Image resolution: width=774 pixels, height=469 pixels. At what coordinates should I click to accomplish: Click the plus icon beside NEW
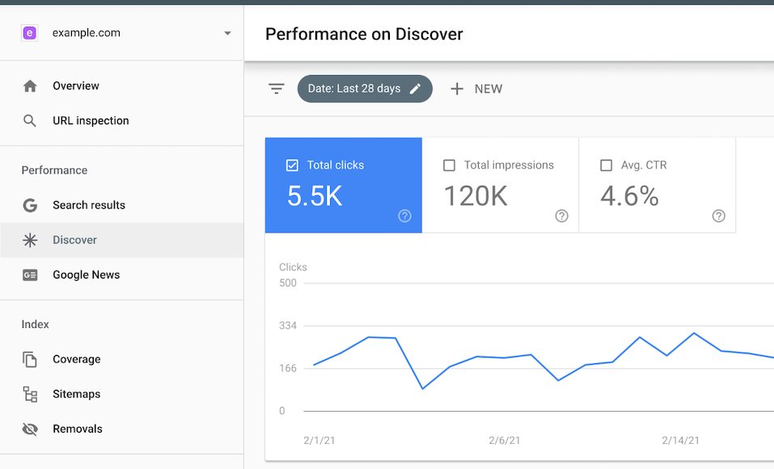coord(457,89)
